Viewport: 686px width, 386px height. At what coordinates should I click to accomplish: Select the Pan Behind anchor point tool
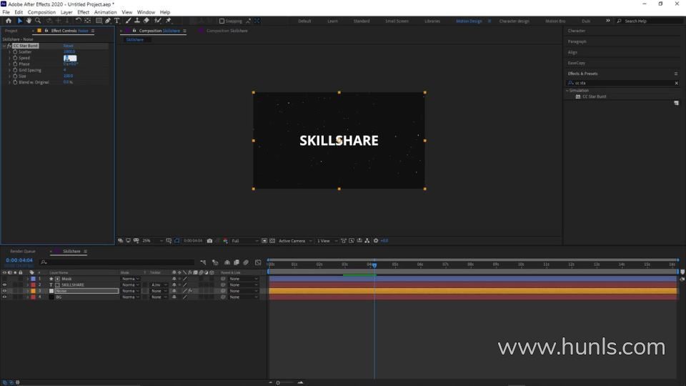[87, 21]
